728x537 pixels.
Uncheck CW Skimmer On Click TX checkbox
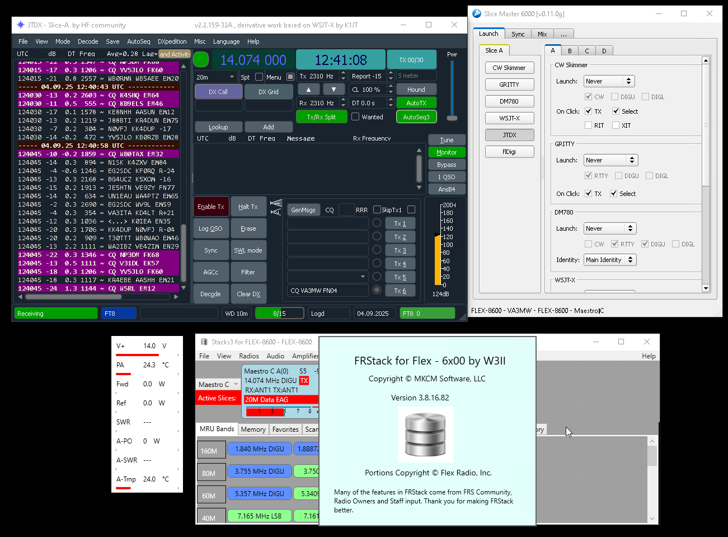tap(588, 111)
